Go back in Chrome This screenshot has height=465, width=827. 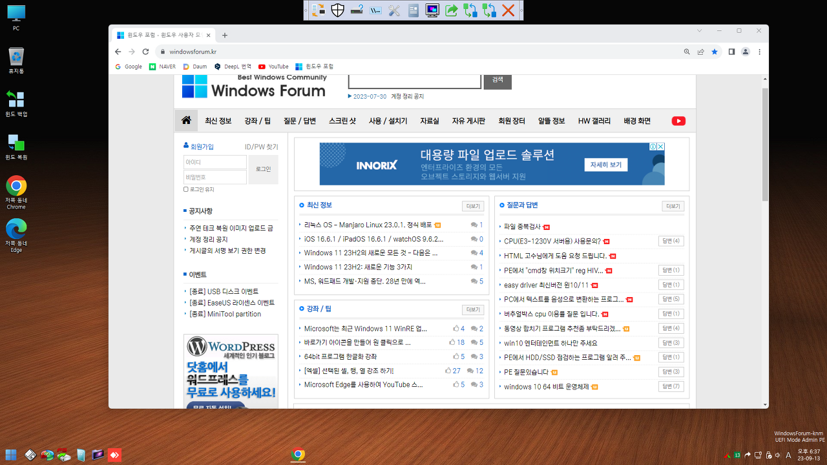(x=118, y=52)
